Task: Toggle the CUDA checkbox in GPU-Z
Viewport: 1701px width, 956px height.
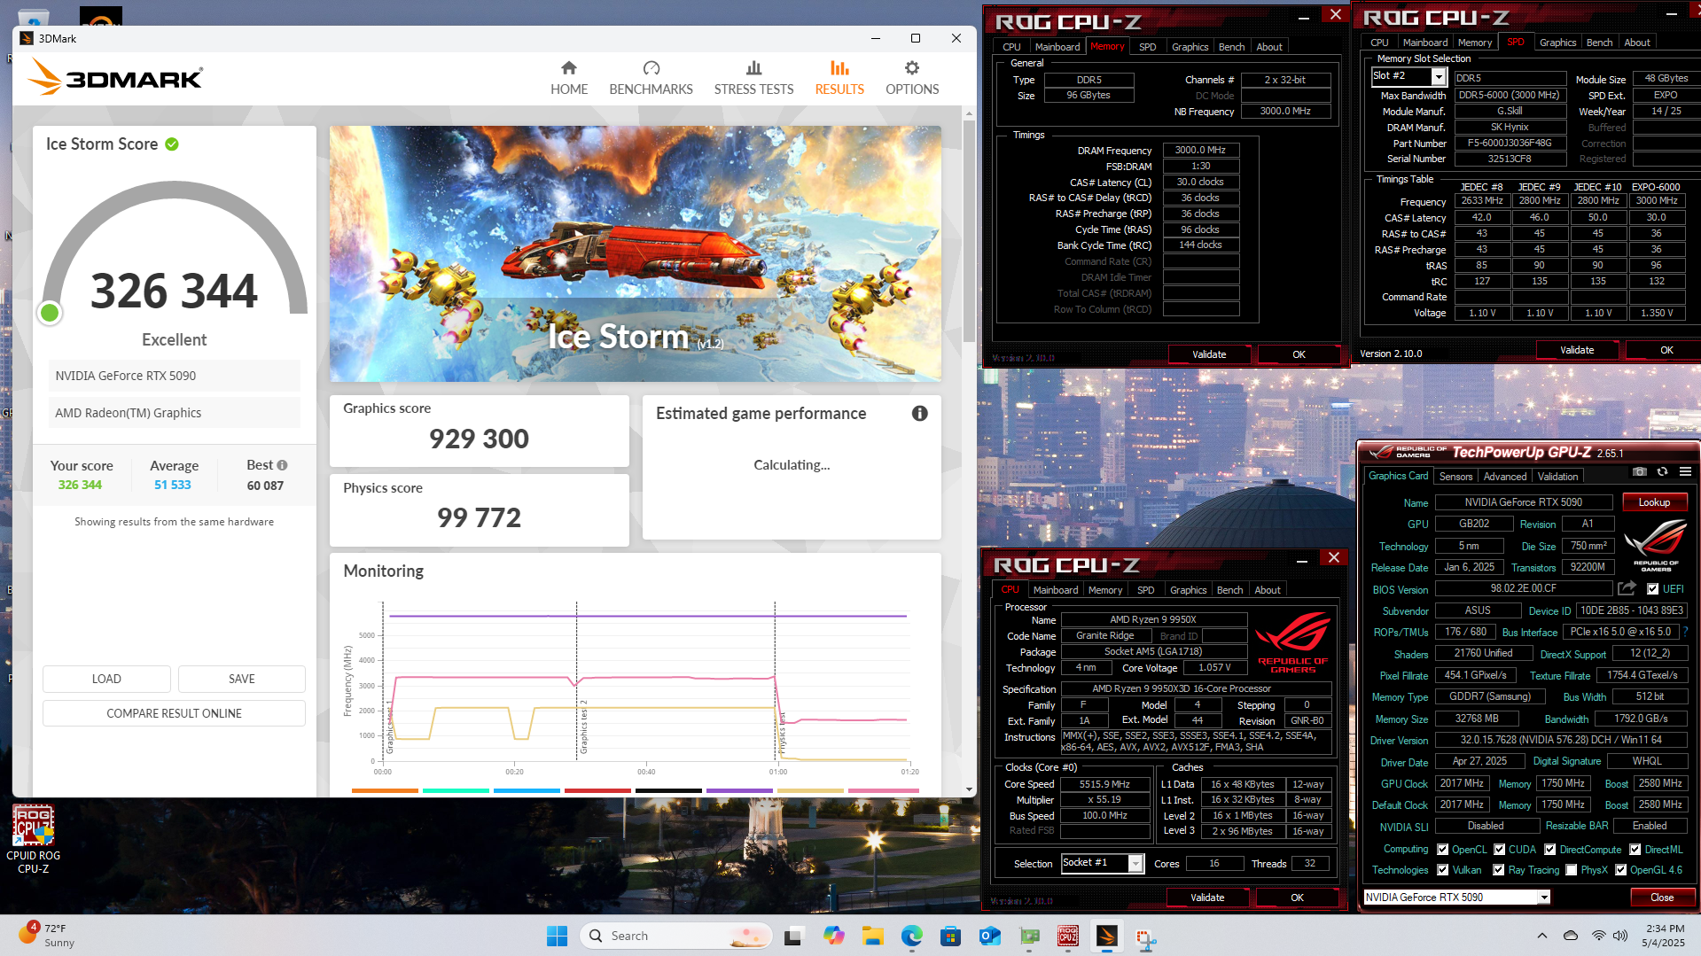Action: point(1499,850)
